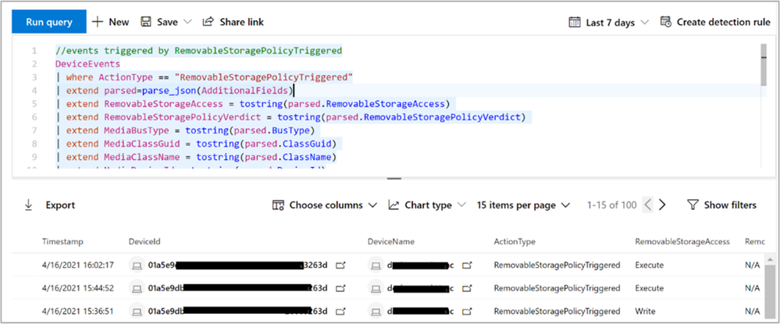780x324 pixels.
Task: Click the Save label
Action: coord(167,22)
